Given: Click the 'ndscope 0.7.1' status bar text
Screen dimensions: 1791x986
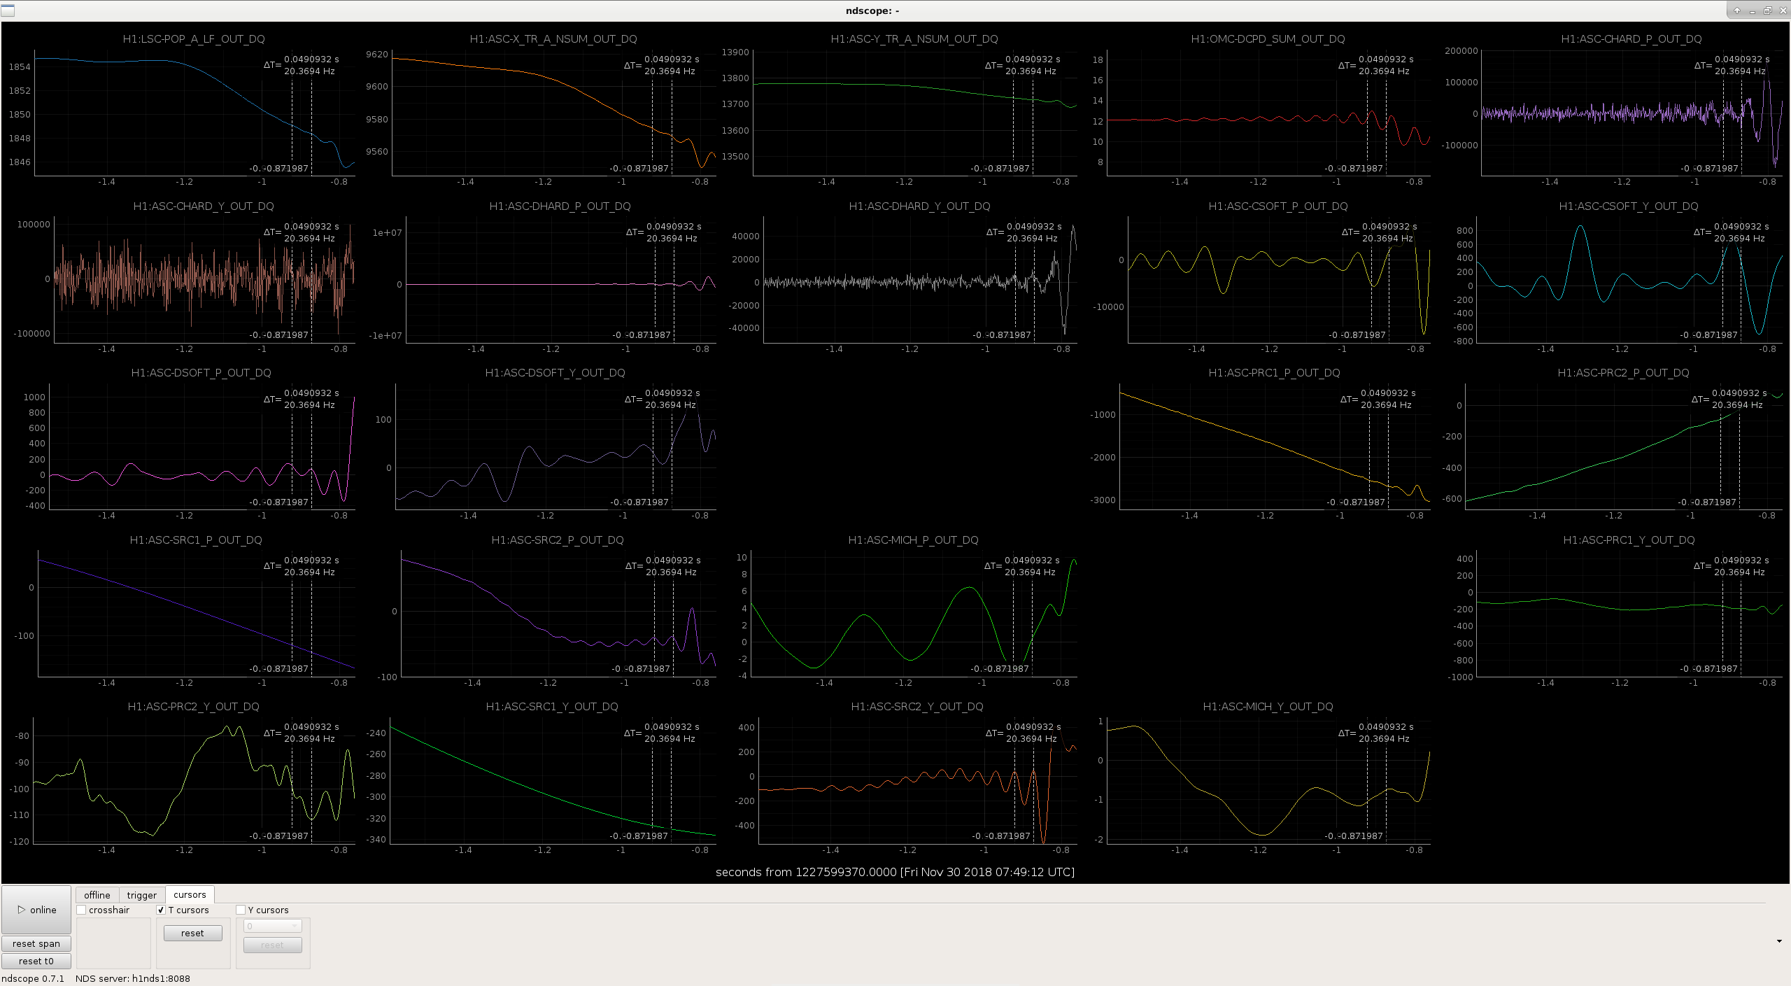Looking at the screenshot, I should click(33, 978).
